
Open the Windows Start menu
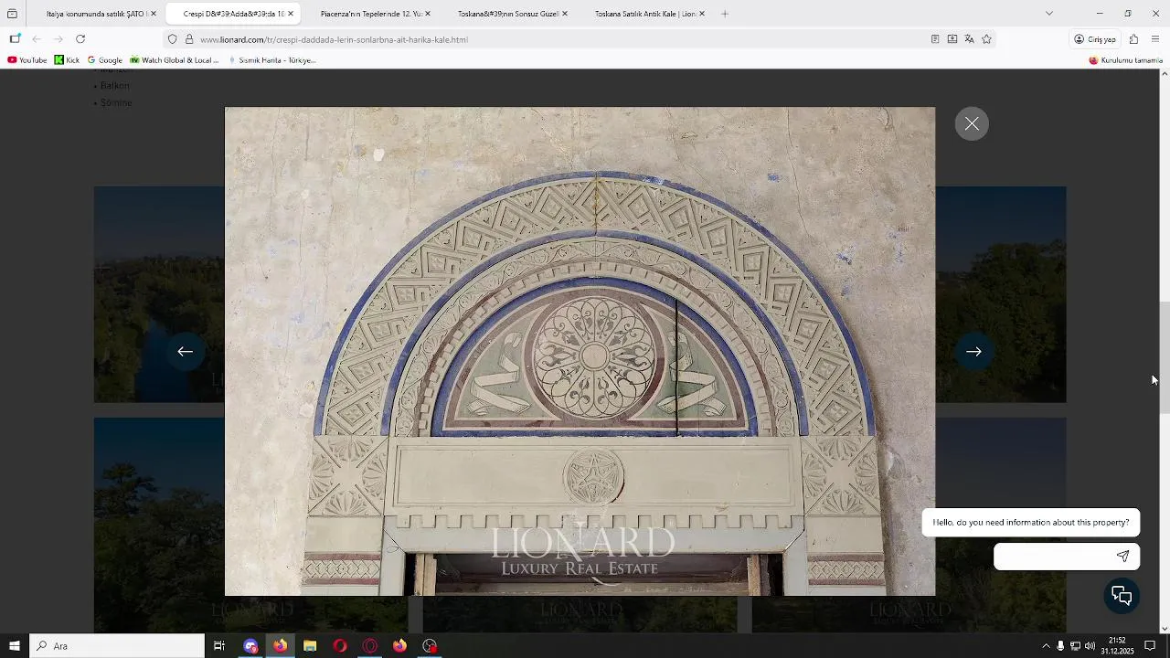point(15,646)
